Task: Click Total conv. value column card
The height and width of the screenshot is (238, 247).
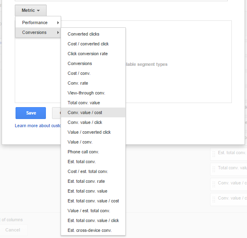Action: click(229, 169)
